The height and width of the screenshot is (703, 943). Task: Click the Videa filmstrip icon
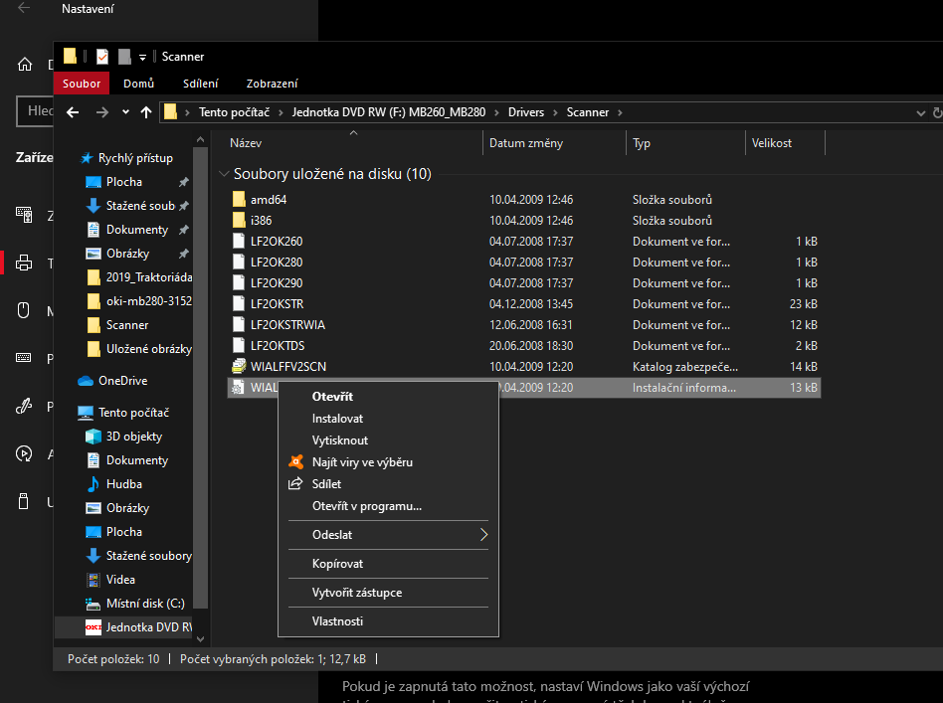point(94,580)
